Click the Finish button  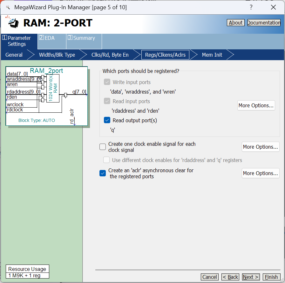(x=271, y=277)
